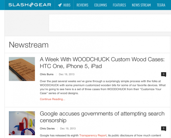Open the Hubs menu
Image resolution: width=171 pixels, height=138 pixels.
(67, 5)
